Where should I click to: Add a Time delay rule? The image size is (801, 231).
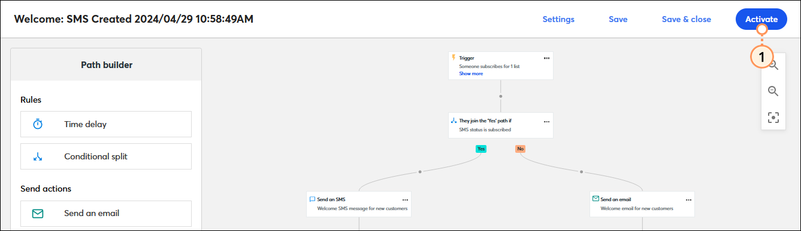pos(106,124)
